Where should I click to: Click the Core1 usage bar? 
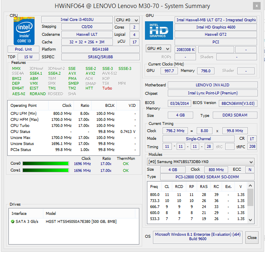pos(46,170)
